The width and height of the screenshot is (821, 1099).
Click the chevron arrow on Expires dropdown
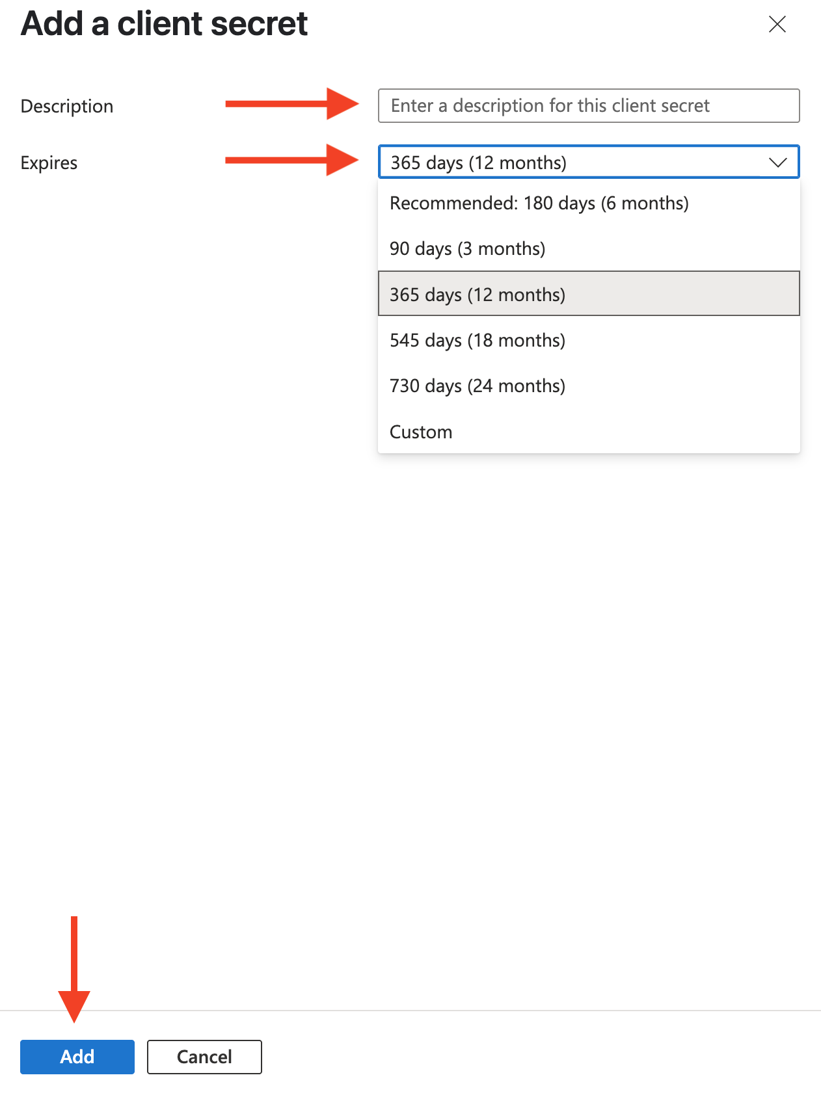pos(777,163)
